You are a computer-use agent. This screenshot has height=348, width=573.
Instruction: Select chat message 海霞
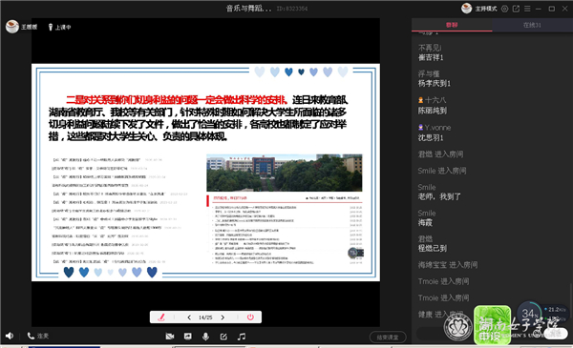pos(425,222)
